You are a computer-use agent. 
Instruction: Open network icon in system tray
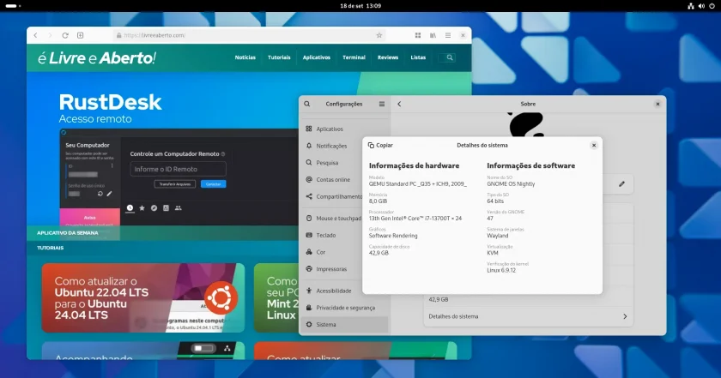(691, 6)
